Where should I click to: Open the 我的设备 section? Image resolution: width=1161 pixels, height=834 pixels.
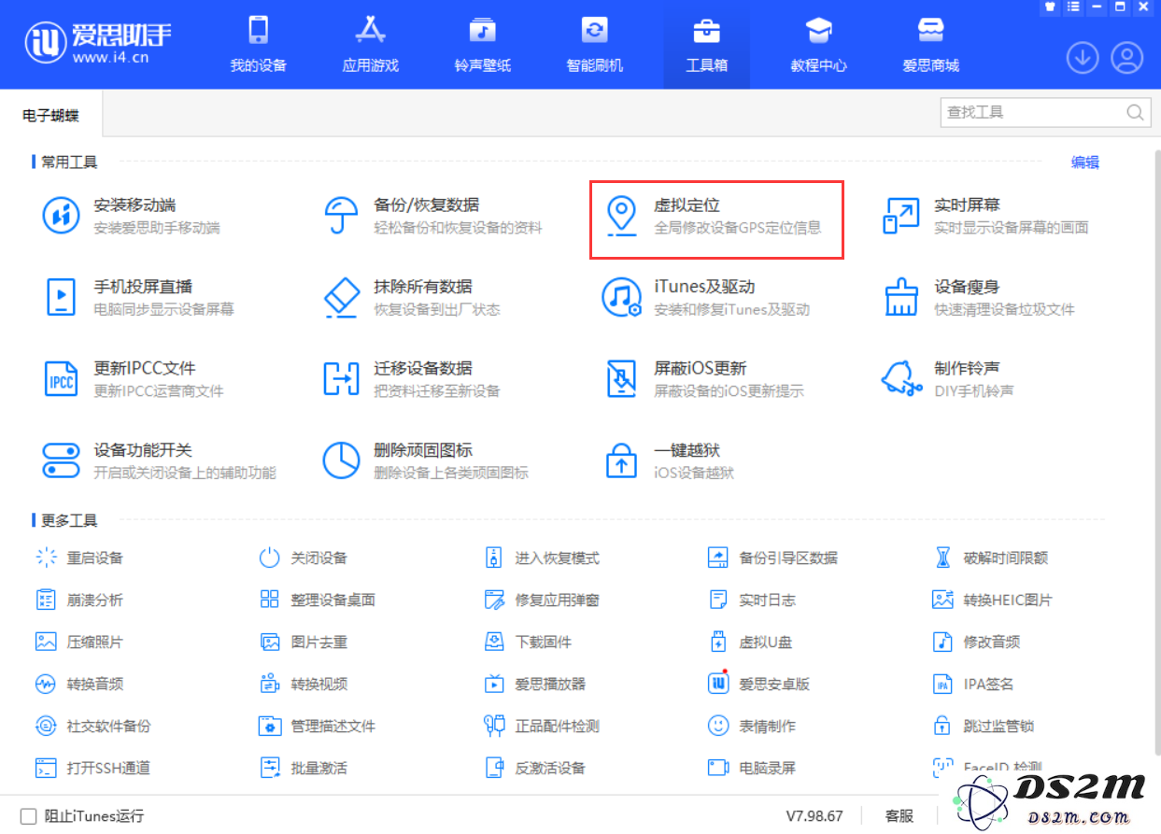tap(259, 45)
